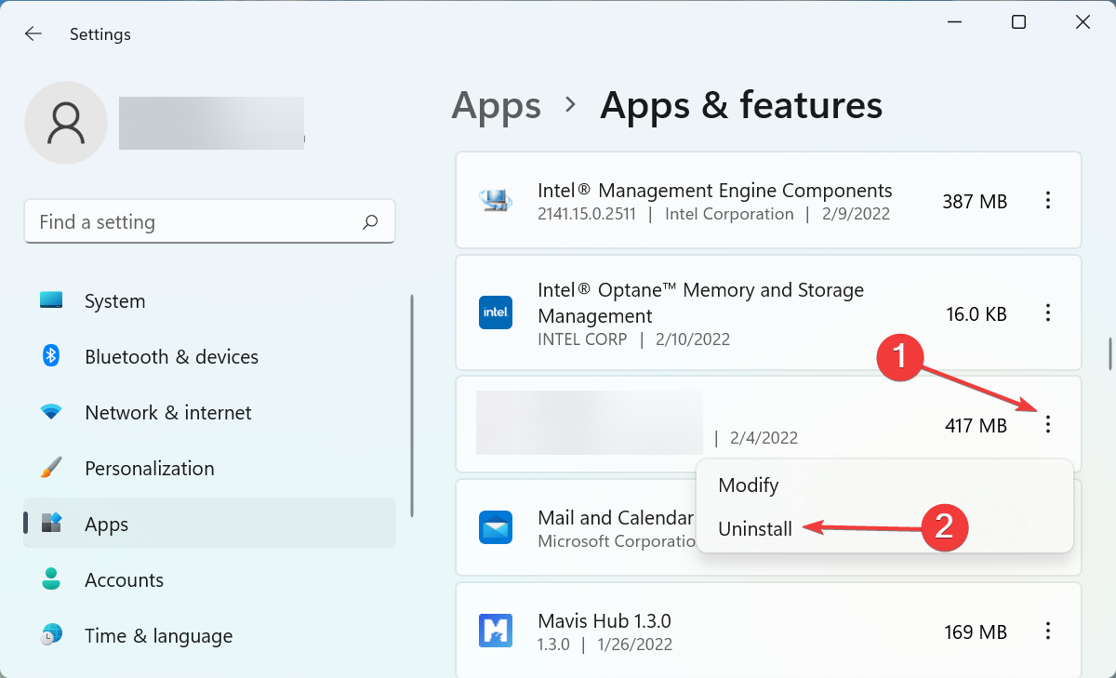Click the back arrow button

pos(33,33)
